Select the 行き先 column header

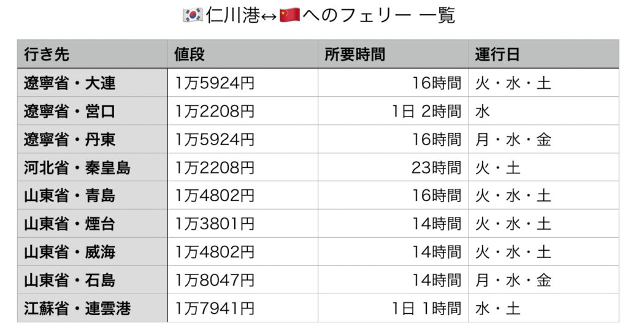pyautogui.click(x=93, y=54)
